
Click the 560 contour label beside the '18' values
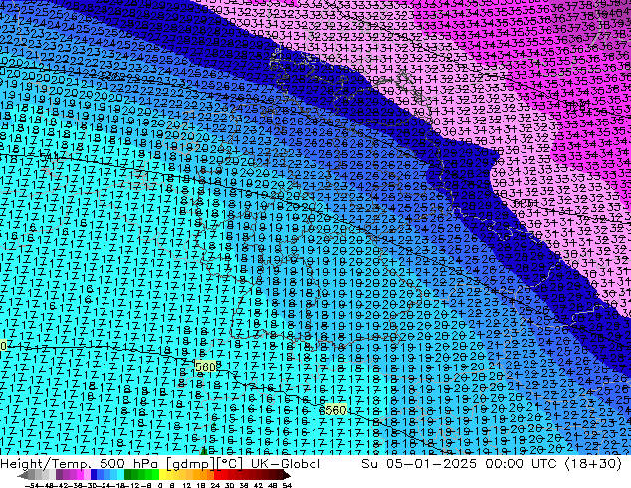[205, 366]
